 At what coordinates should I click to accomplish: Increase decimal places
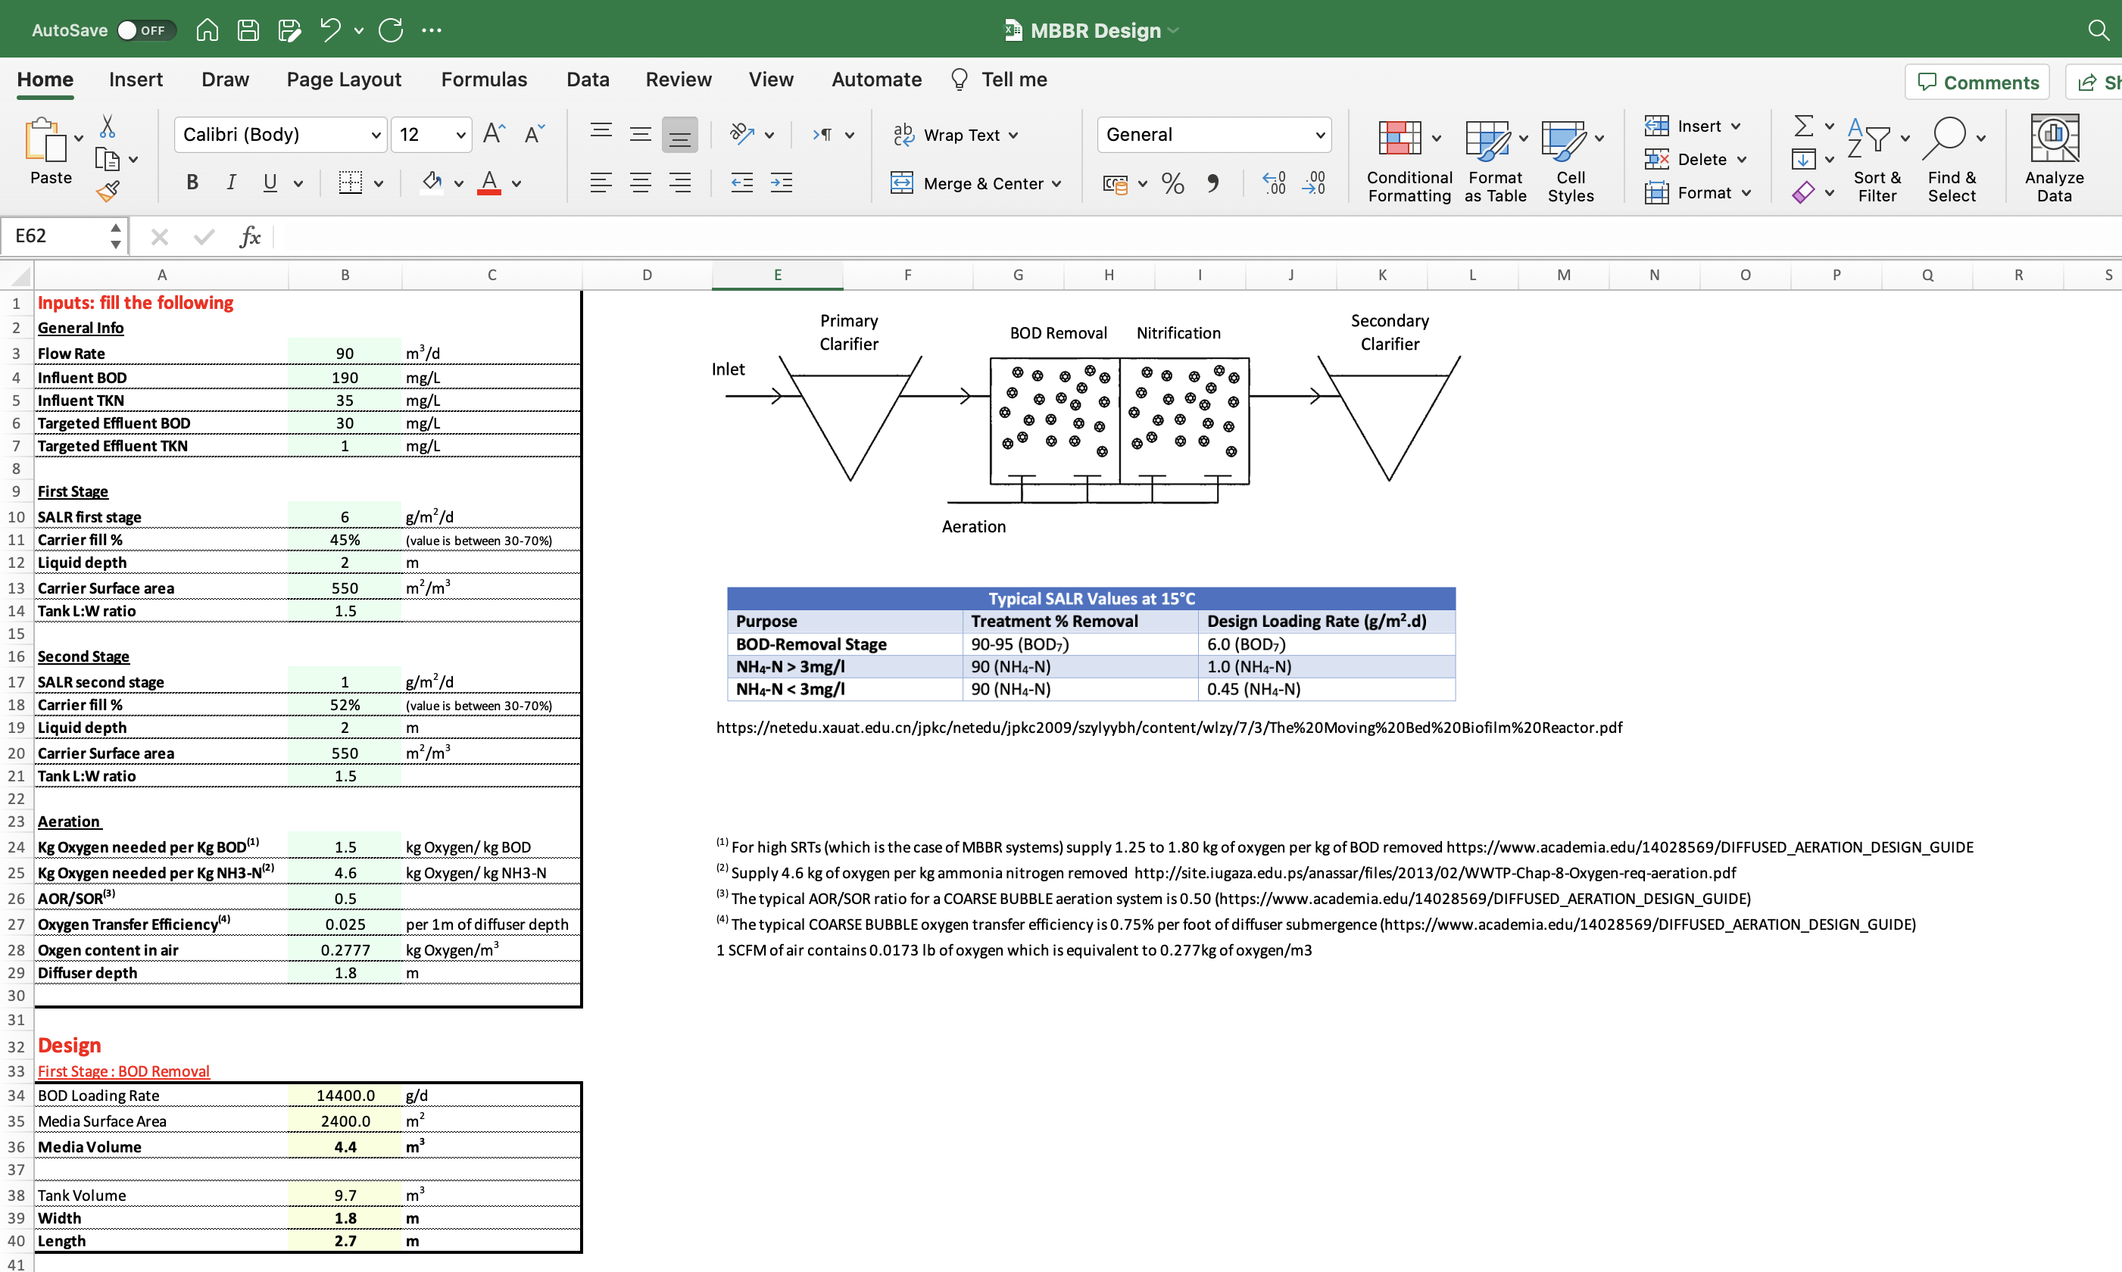click(x=1274, y=183)
